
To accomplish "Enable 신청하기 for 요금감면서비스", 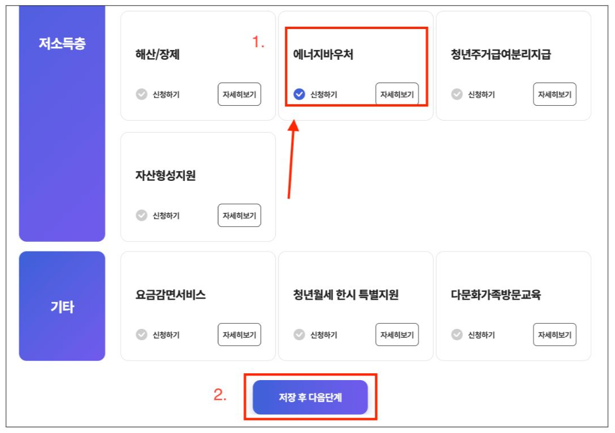I will 141,335.
